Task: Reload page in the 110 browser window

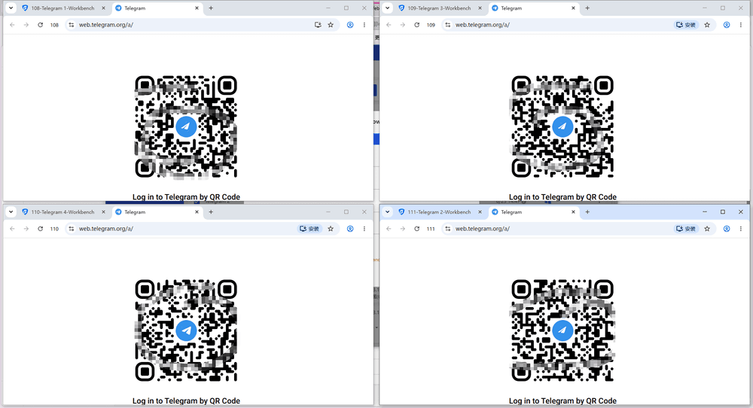Action: click(41, 229)
